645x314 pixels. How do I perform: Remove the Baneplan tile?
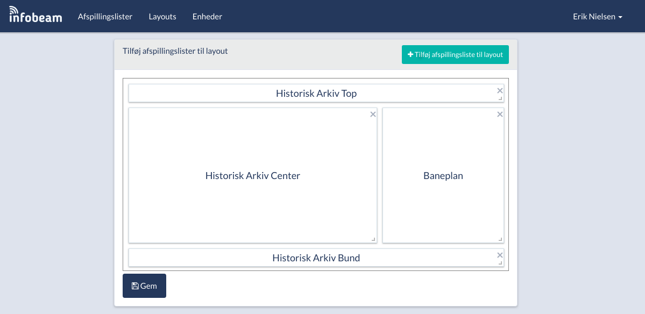point(500,114)
